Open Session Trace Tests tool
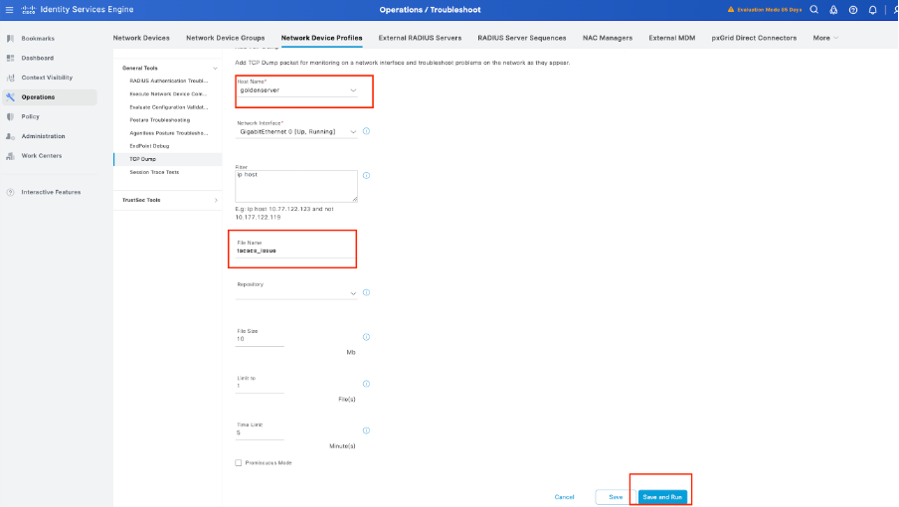The width and height of the screenshot is (899, 507). [154, 172]
